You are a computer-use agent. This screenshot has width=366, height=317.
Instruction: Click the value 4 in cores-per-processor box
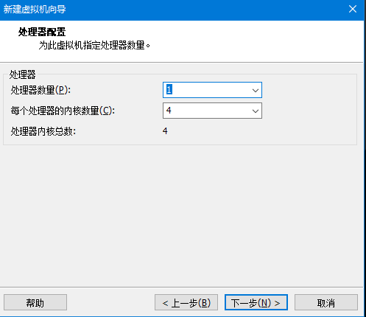pos(169,111)
